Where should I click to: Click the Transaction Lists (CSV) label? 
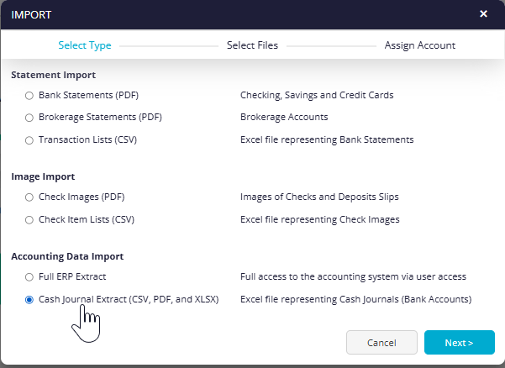(87, 139)
